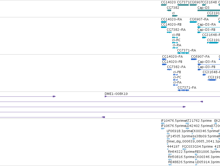Click the CG7371-RA transcript exon glyph
The width and height of the screenshot is (220, 166).
click(183, 53)
